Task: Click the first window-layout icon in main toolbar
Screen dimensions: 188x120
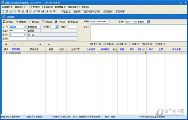Action: click(3, 11)
